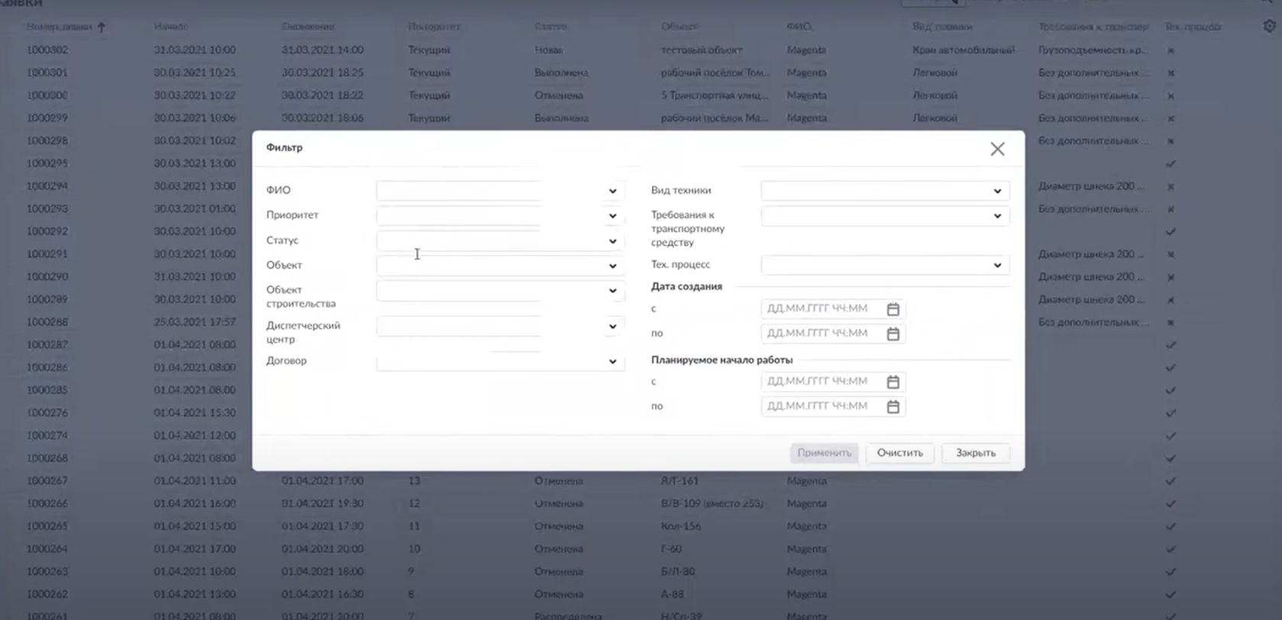Close the Фильтр dialog with the X
1282x620 pixels.
(x=997, y=149)
